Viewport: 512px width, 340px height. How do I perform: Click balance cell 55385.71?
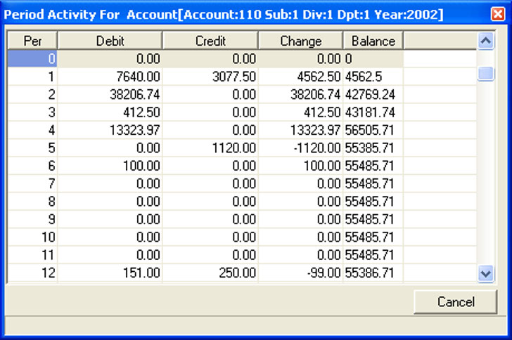coord(373,148)
